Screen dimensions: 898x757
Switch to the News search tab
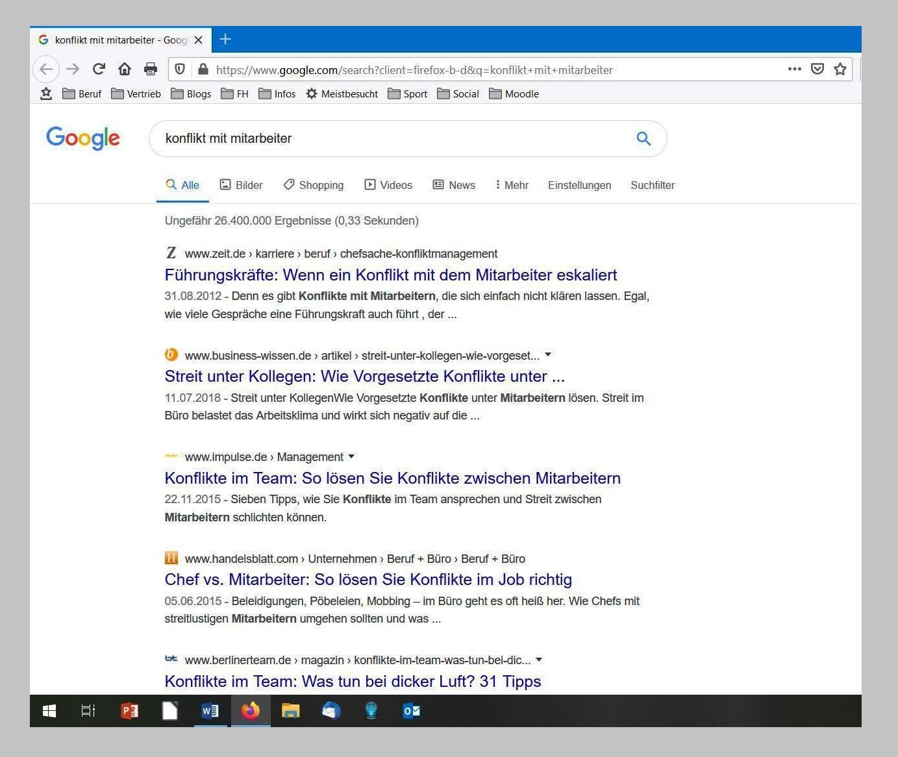[454, 185]
